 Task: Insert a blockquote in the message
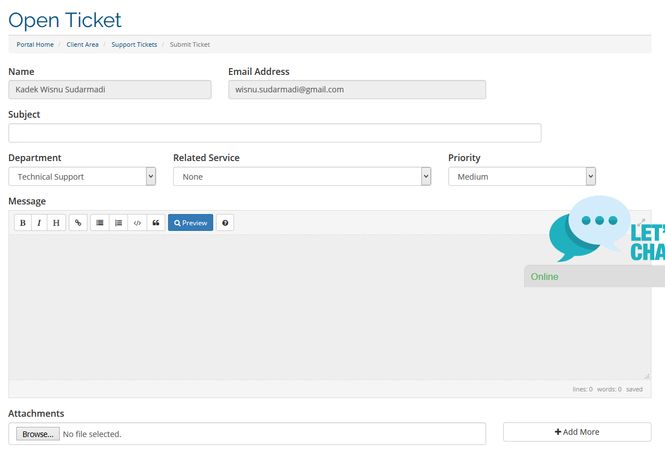(x=156, y=222)
